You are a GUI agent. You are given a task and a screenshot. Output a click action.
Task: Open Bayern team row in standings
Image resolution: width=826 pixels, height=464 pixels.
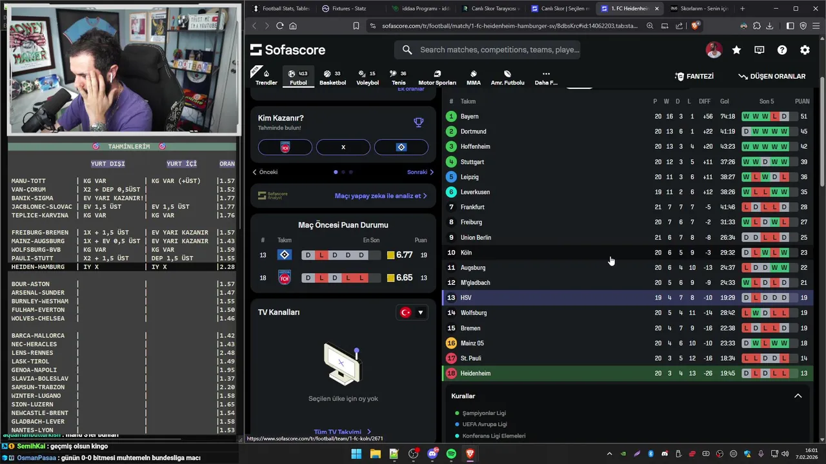pos(627,117)
